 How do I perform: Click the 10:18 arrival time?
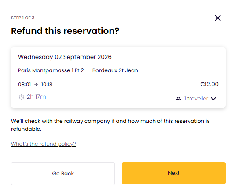coord(47,85)
